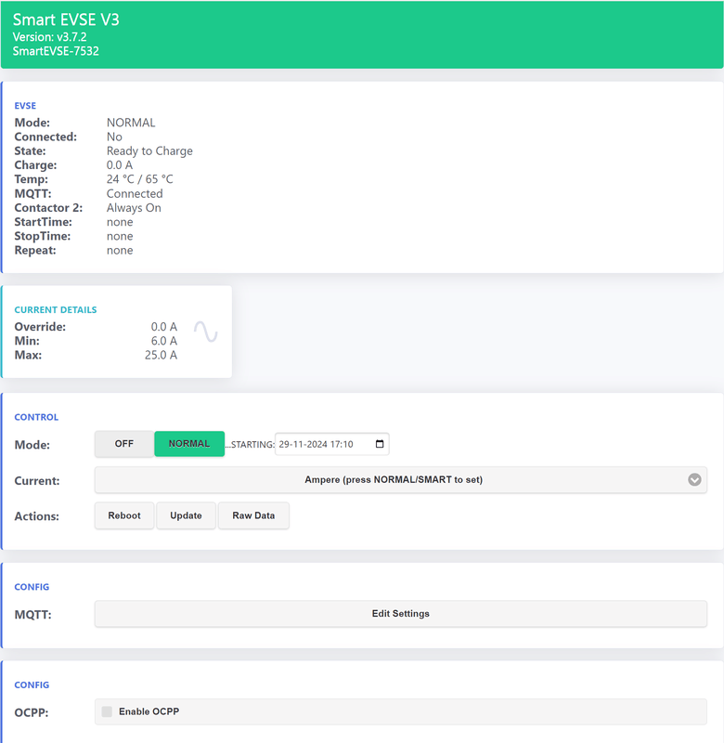Click the EVSE Mode NORMAL status value
The image size is (724, 743).
131,123
